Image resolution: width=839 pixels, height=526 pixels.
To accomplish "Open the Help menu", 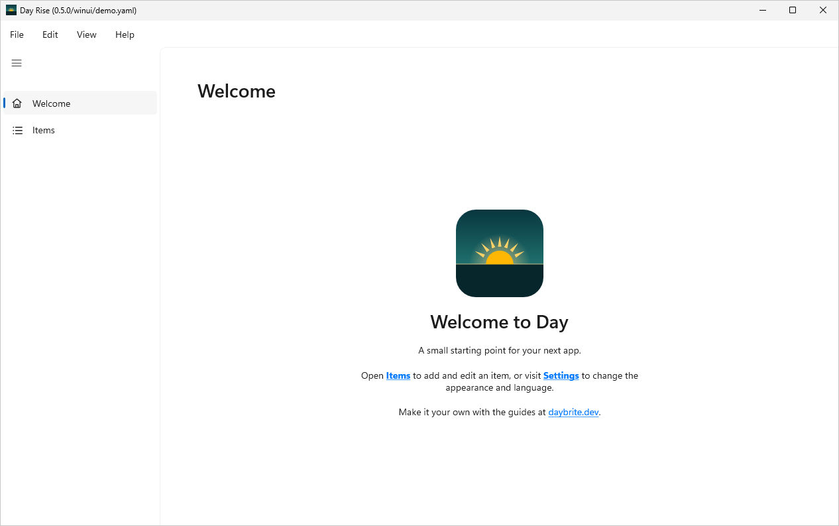I will (125, 34).
